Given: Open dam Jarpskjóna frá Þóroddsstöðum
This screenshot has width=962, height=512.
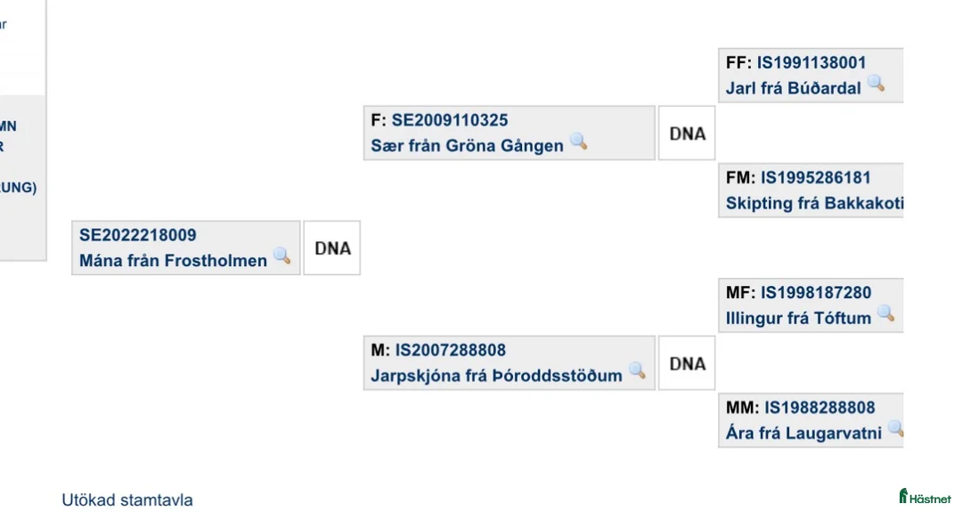Looking at the screenshot, I should pyautogui.click(x=496, y=376).
